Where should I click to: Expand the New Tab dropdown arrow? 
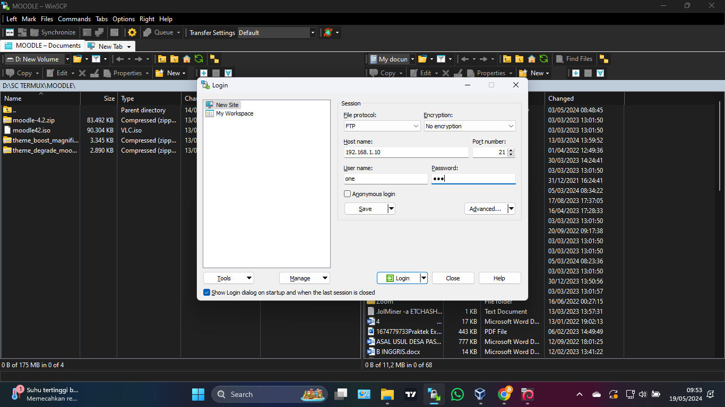129,47
